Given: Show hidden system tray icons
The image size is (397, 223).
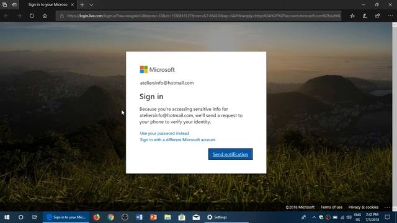Looking at the screenshot, I should tap(314, 217).
